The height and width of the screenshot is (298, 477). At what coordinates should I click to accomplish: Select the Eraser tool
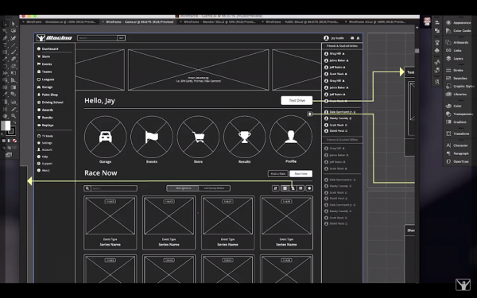pyautogui.click(x=14, y=59)
